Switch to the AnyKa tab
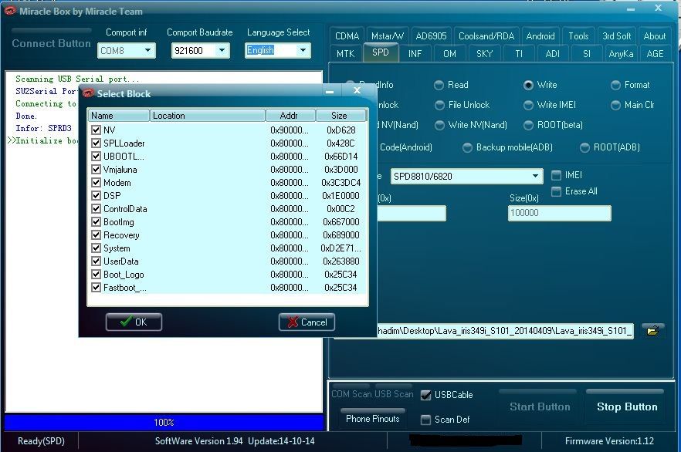 621,54
